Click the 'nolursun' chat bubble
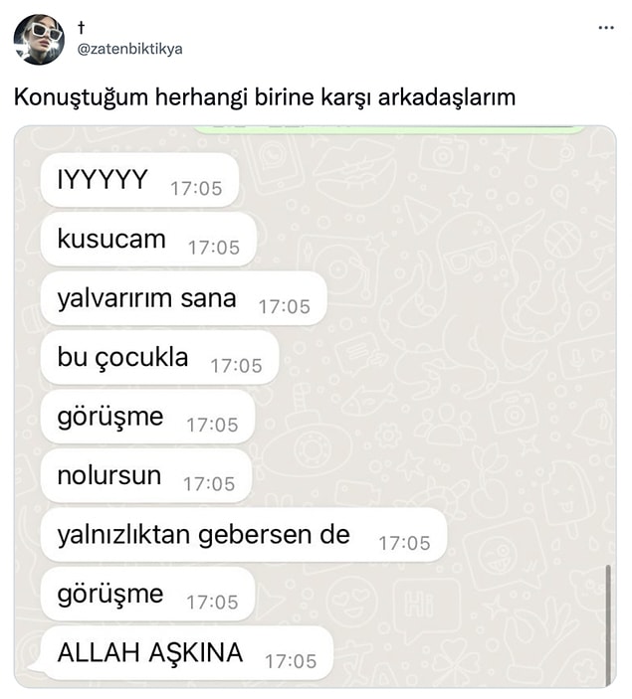The height and width of the screenshot is (699, 632). tap(146, 475)
